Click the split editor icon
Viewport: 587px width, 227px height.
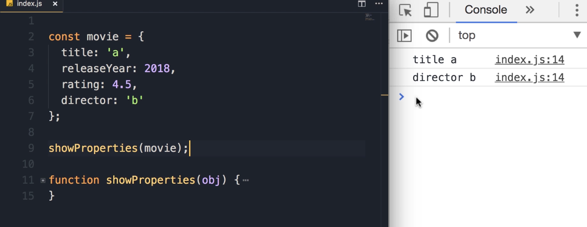point(362,4)
